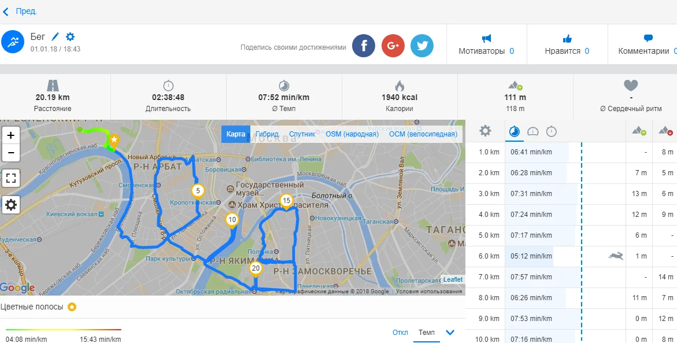The height and width of the screenshot is (343, 677).
Task: Click the calories flame icon
Action: [x=399, y=85]
